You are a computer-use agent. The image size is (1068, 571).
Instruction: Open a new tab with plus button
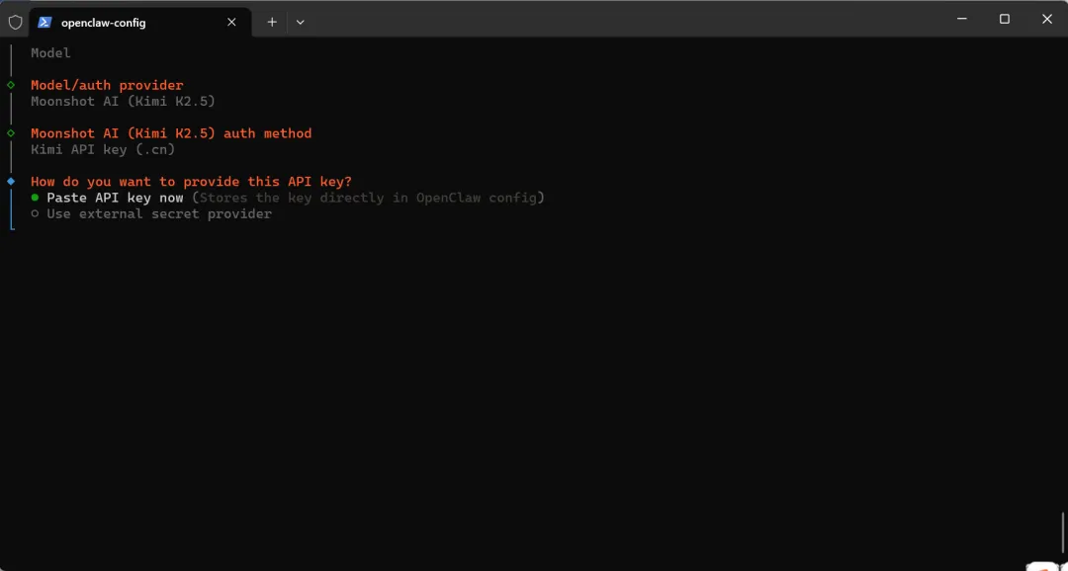coord(272,23)
